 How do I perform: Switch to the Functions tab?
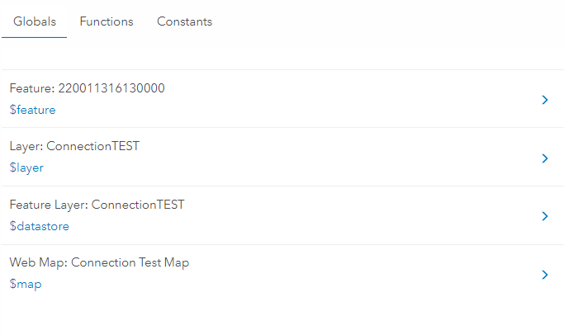[107, 22]
